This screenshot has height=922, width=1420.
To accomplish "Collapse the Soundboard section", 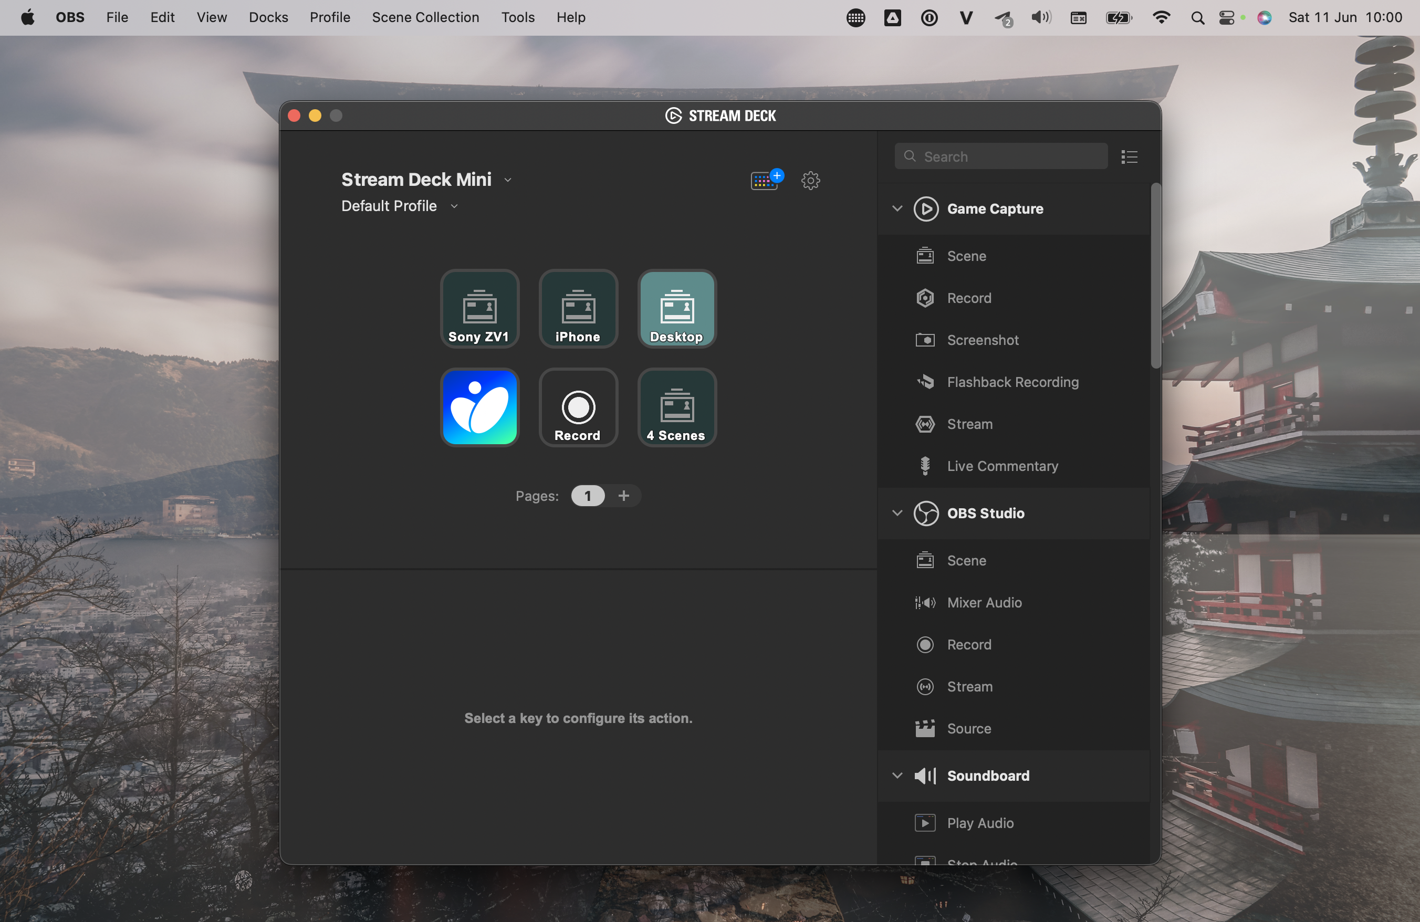I will click(x=895, y=775).
